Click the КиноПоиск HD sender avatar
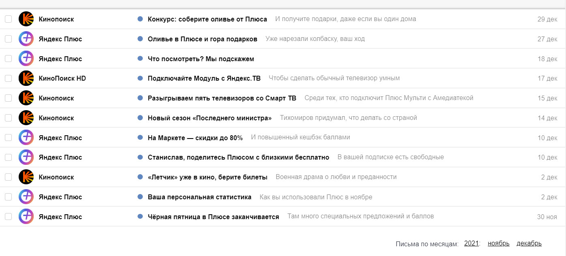Image resolution: width=566 pixels, height=256 pixels. pyautogui.click(x=26, y=78)
